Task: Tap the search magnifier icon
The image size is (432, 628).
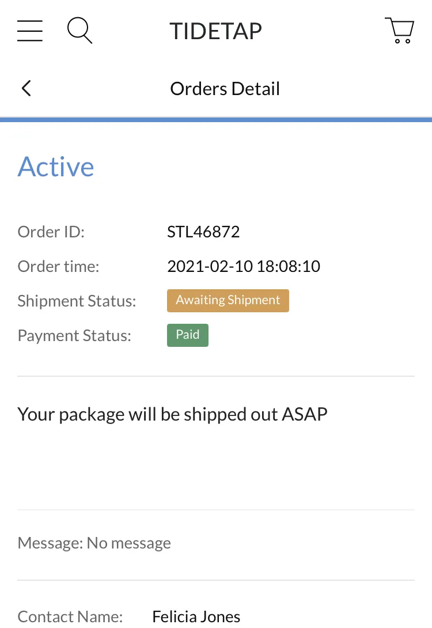Action: pos(79,30)
